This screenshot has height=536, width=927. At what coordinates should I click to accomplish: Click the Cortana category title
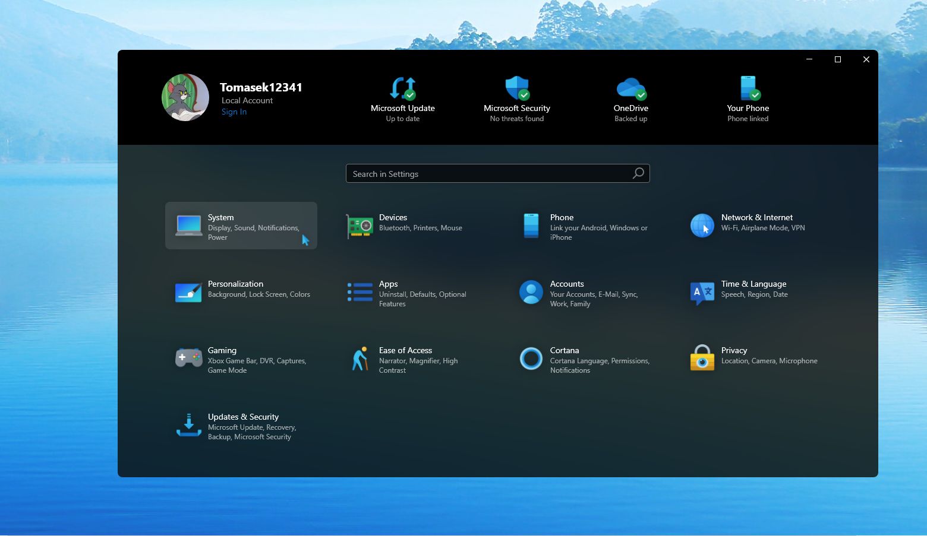(x=565, y=350)
